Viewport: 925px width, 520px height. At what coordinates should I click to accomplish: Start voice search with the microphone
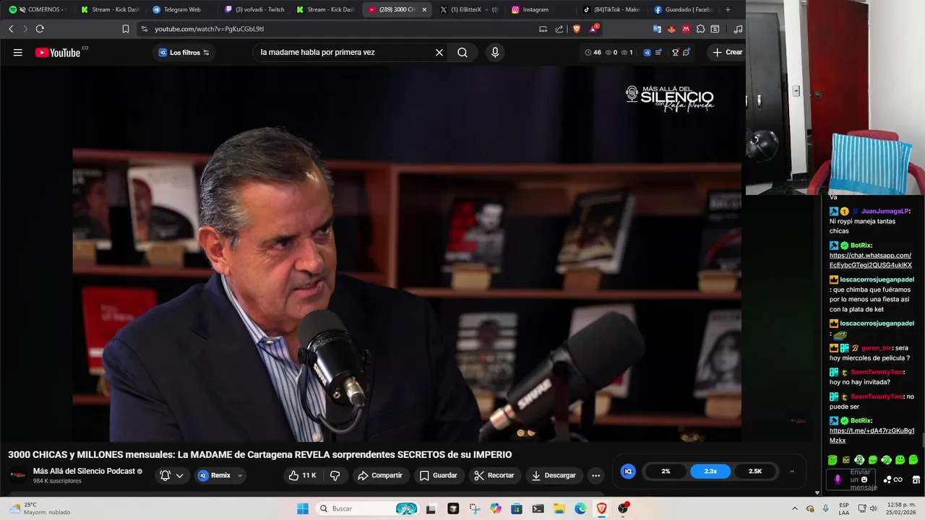tap(495, 52)
